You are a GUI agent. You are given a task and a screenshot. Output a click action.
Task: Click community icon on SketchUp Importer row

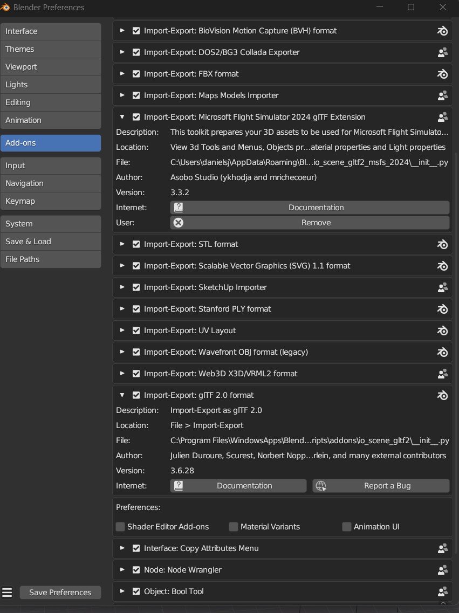(x=442, y=287)
